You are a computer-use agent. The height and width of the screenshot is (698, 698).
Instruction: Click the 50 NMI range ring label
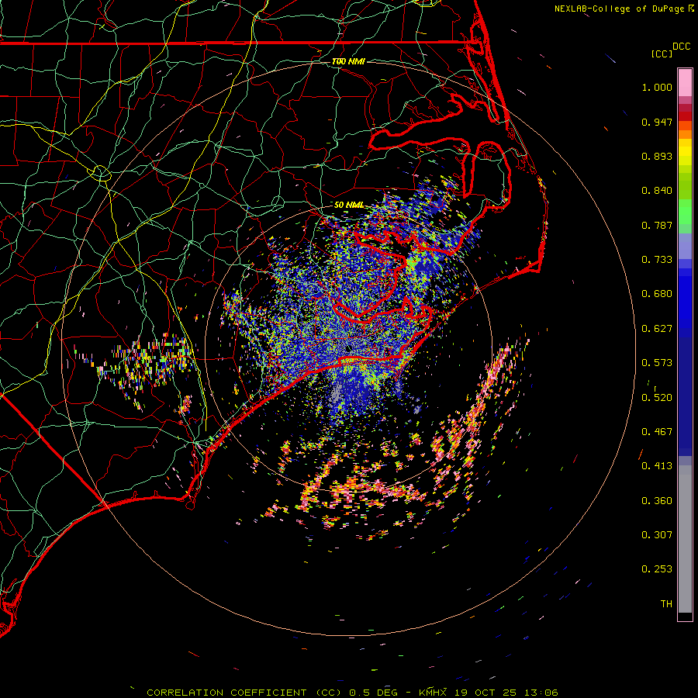pyautogui.click(x=349, y=205)
